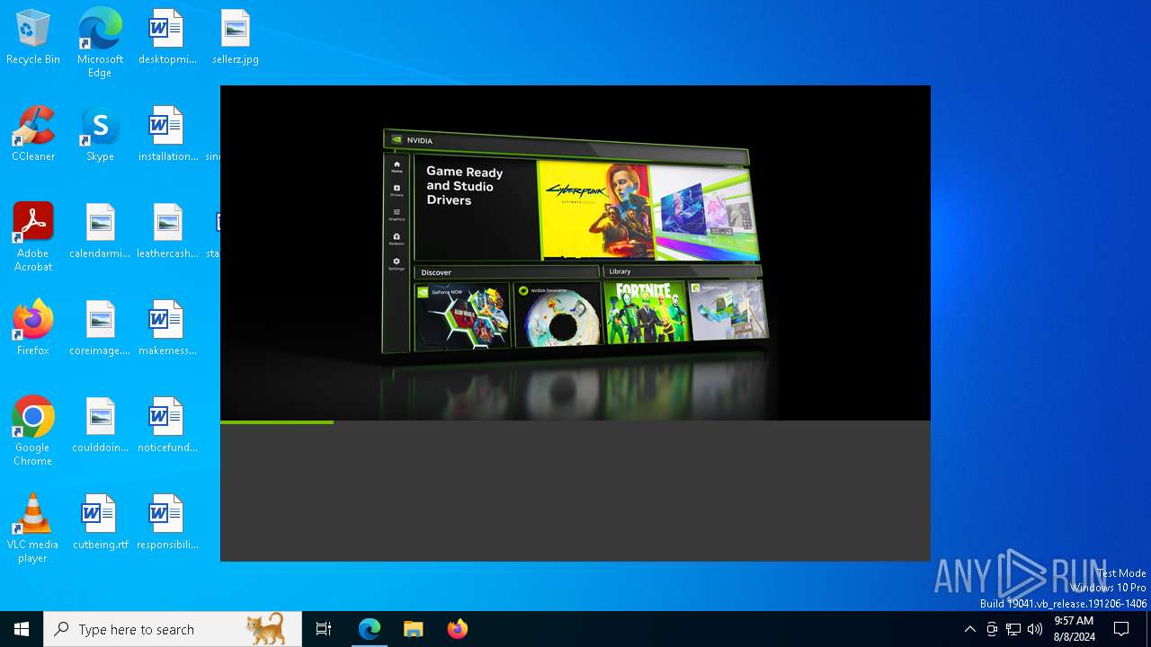Click the Type here to search box

click(173, 629)
